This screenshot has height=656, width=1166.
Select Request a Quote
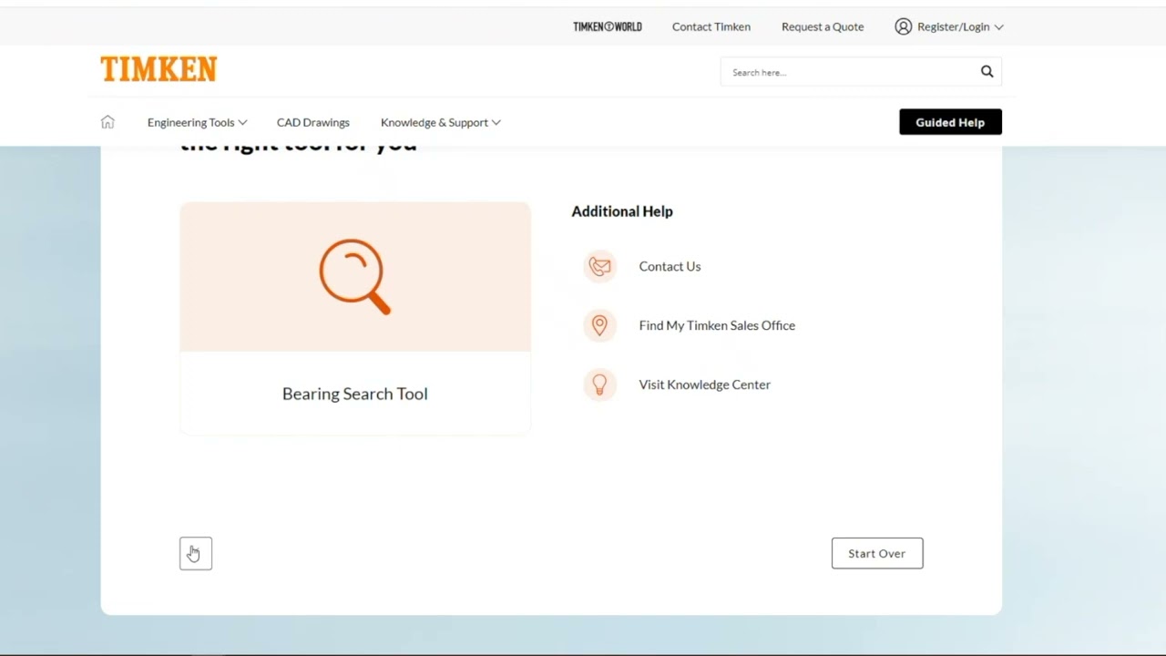pyautogui.click(x=823, y=26)
